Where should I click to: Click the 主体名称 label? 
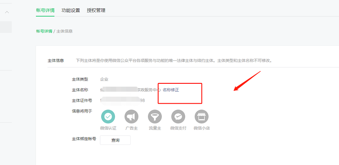pyautogui.click(x=80, y=90)
